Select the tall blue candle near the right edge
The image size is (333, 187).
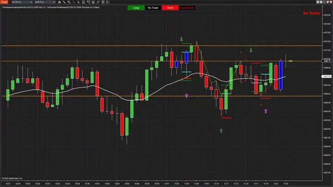click(x=281, y=75)
